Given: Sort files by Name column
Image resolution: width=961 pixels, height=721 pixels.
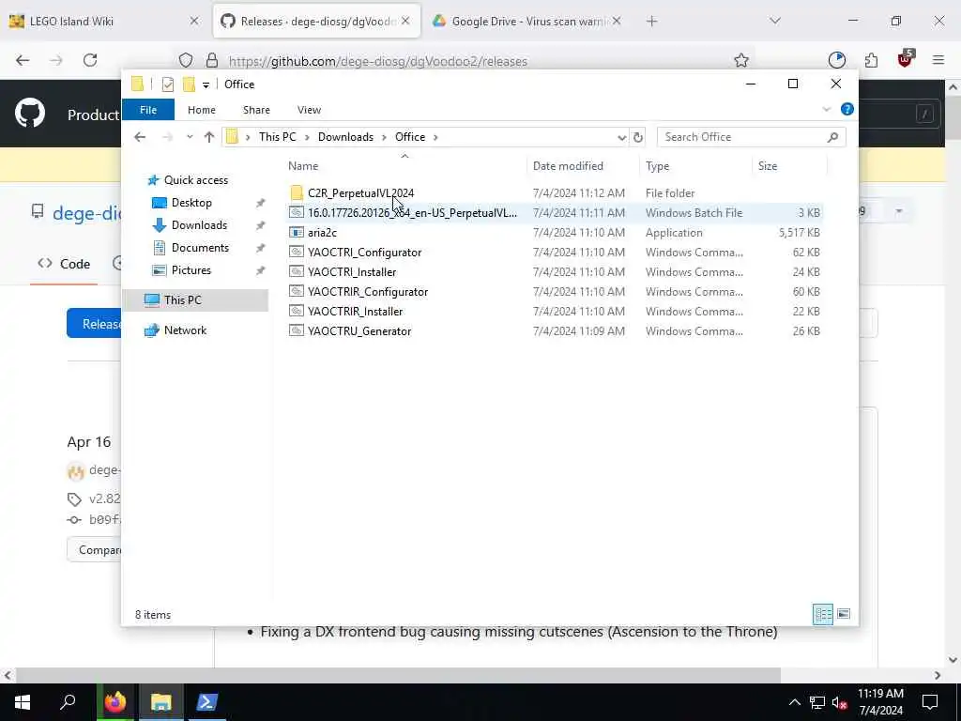Looking at the screenshot, I should point(404,166).
